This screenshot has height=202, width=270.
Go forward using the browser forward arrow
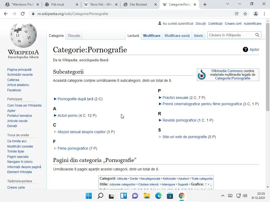click(x=14, y=14)
